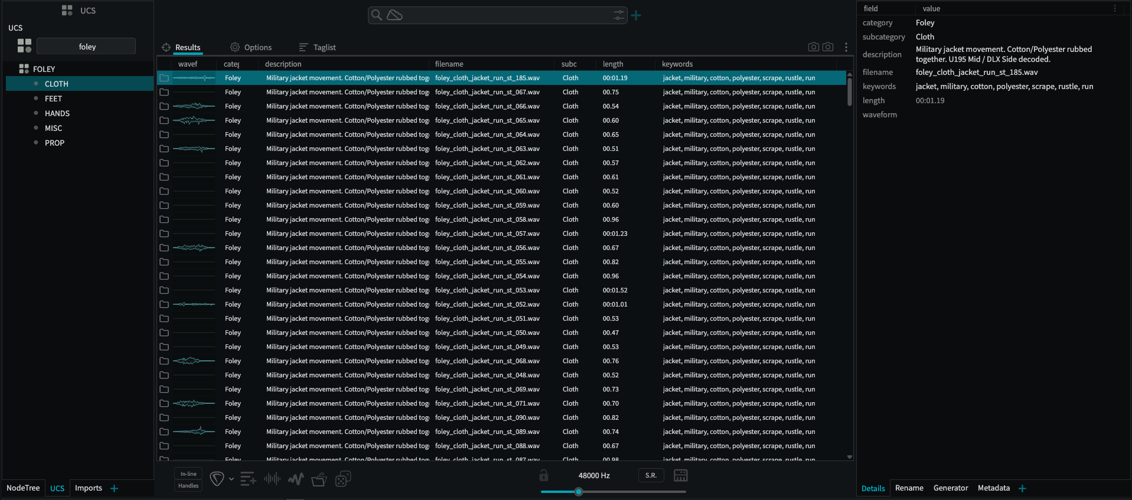Collapse the FOLEY tree category

tap(24, 69)
